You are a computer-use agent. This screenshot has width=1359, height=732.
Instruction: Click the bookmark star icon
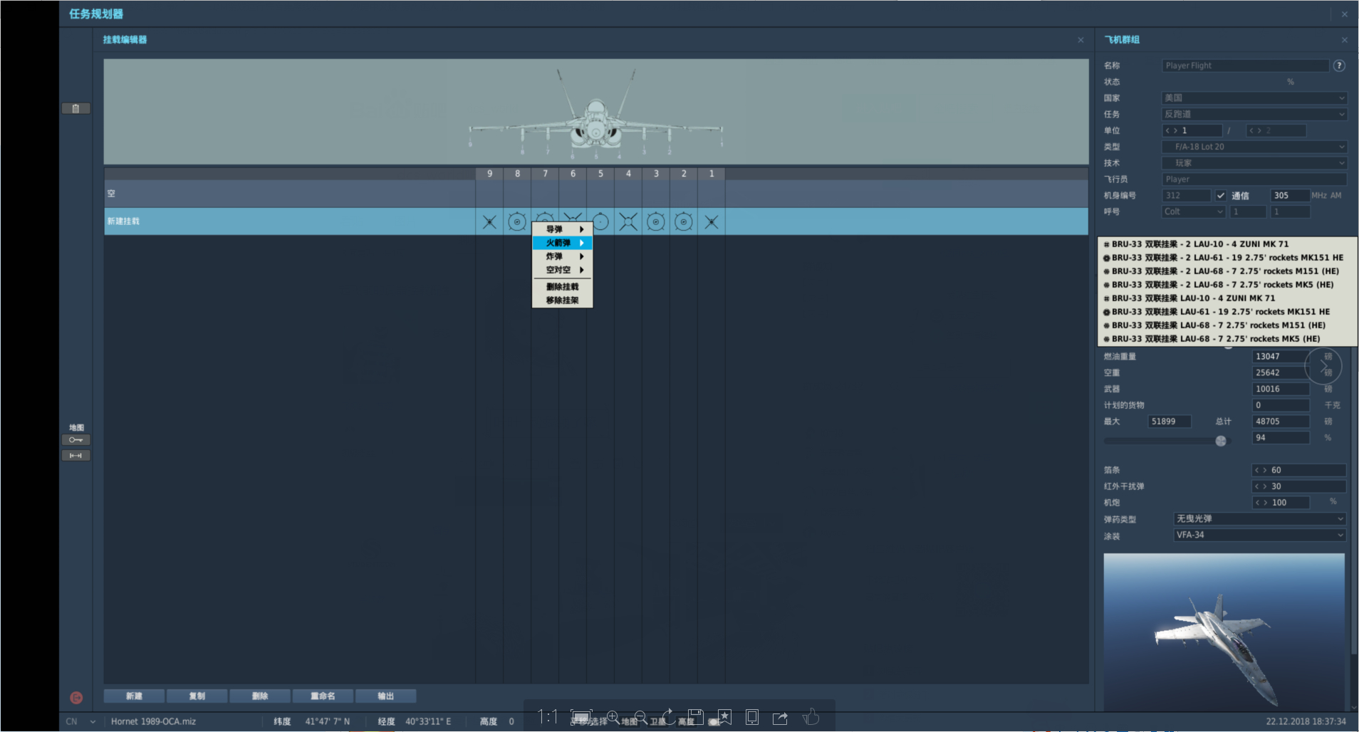(724, 717)
